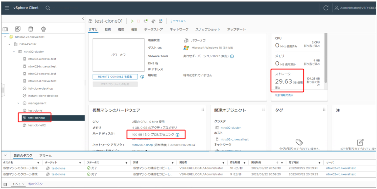Open the アラーム tab
377x189 pixels.
point(45,155)
